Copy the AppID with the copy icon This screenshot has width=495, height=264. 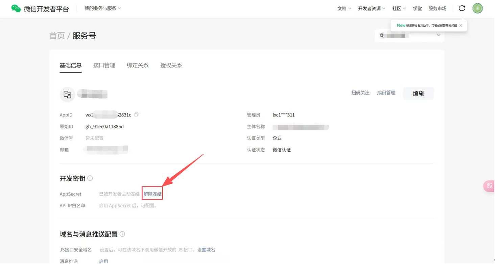136,115
